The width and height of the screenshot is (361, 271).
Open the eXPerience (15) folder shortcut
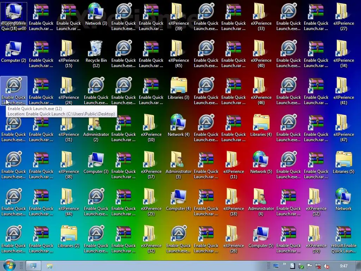(x=69, y=54)
